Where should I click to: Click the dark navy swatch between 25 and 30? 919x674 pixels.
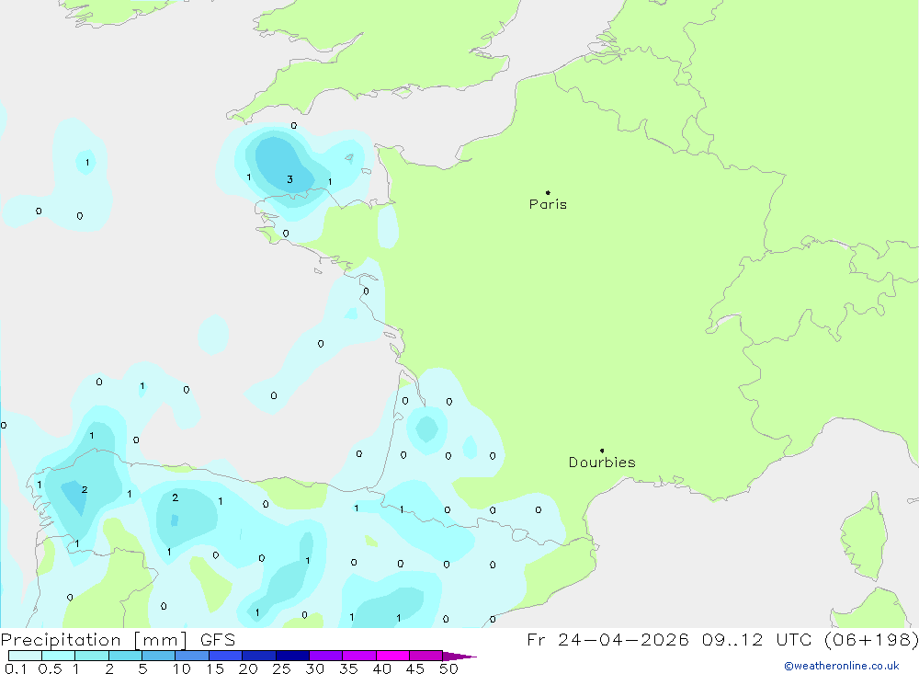[x=292, y=656]
